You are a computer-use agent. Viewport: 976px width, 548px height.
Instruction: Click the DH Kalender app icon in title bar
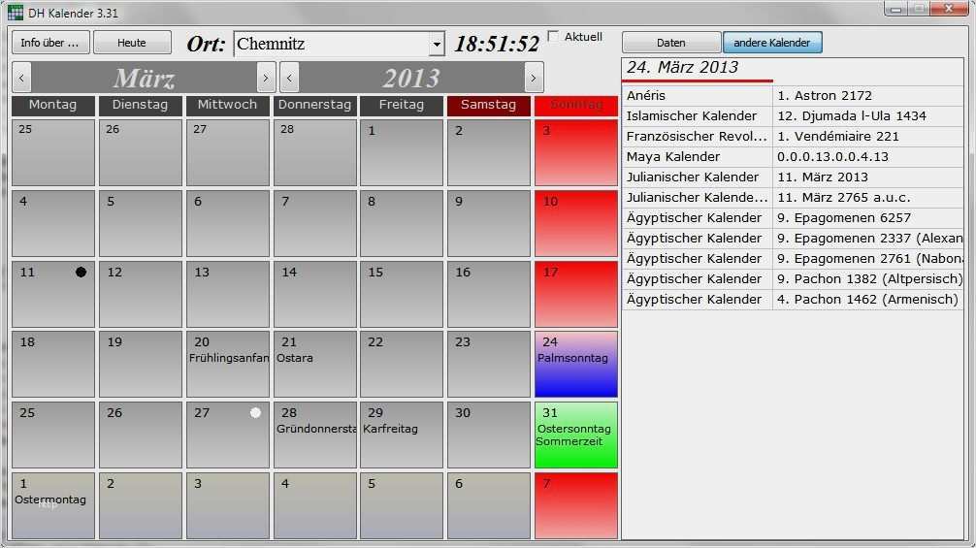16,12
